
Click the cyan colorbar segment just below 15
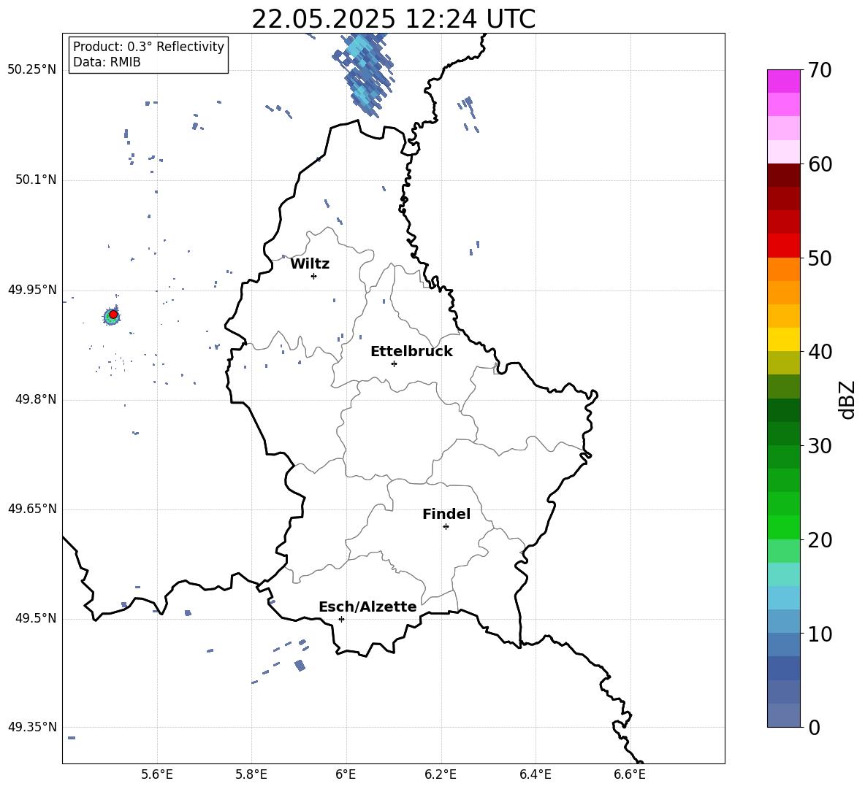point(783,598)
